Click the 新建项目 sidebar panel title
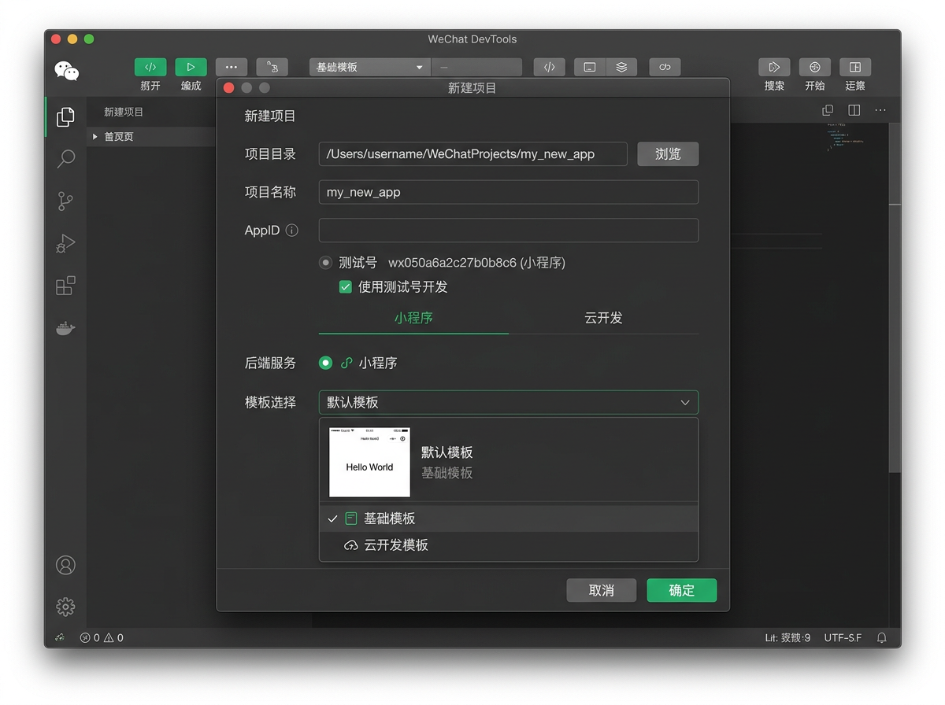The height and width of the screenshot is (705, 945). 124,112
